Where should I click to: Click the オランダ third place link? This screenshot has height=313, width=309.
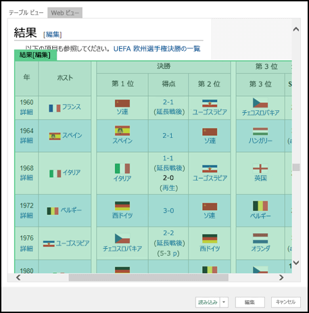[x=260, y=249]
